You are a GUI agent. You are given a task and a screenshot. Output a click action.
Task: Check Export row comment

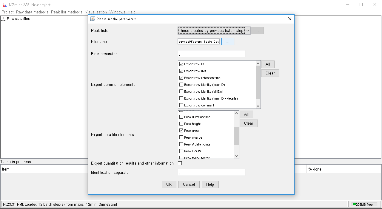tap(181, 105)
